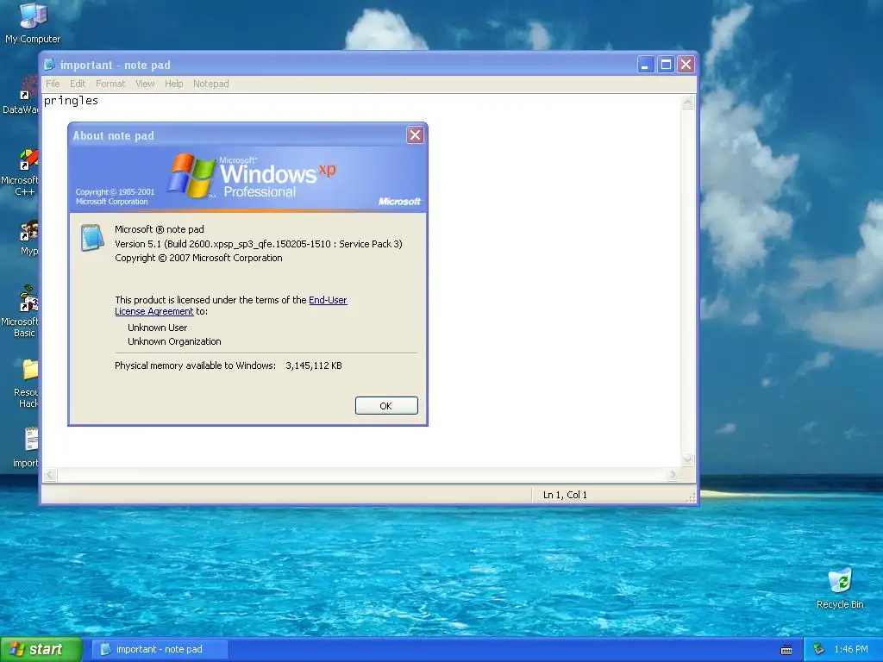
Task: Open the Recycle Bin desktop icon
Action: [840, 589]
